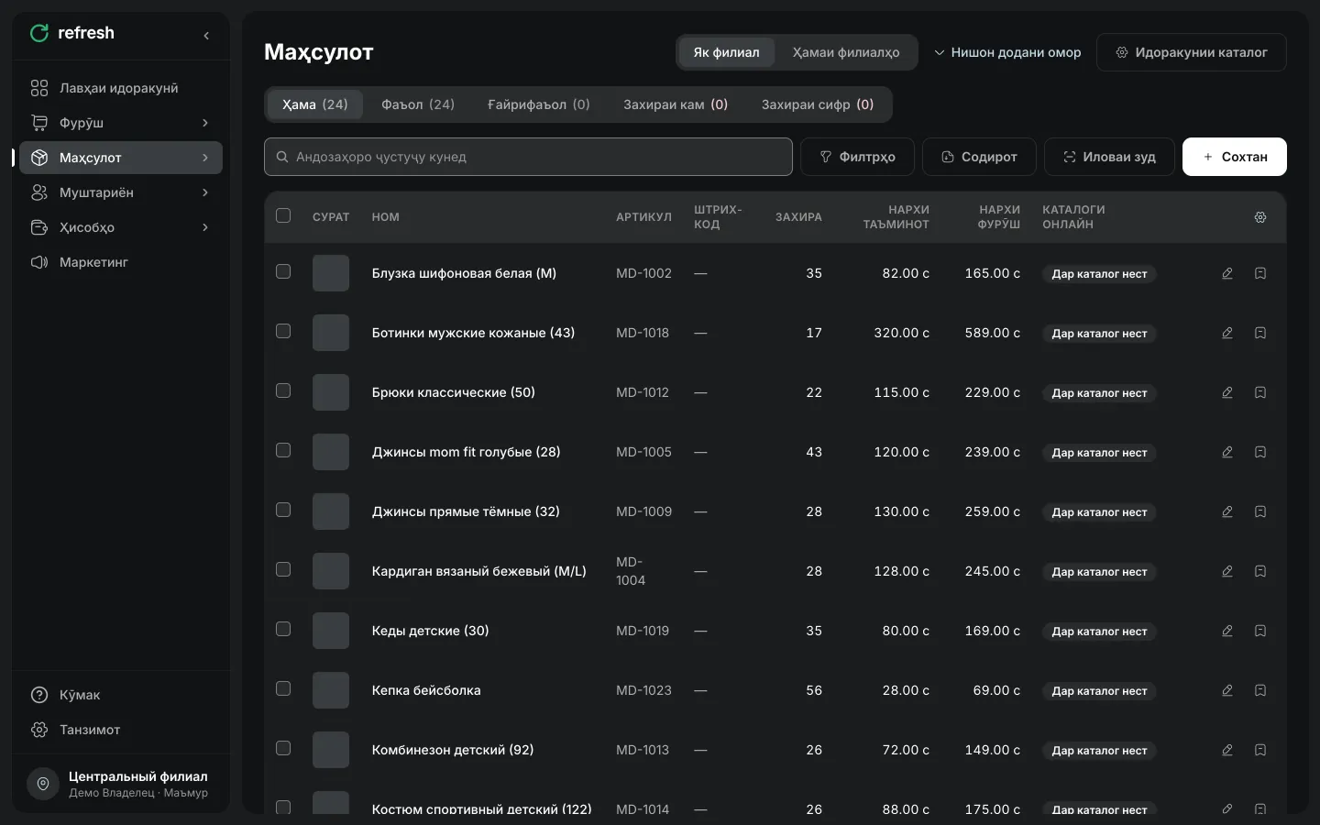
Task: Click the refresh logo icon
Action: pyautogui.click(x=39, y=33)
